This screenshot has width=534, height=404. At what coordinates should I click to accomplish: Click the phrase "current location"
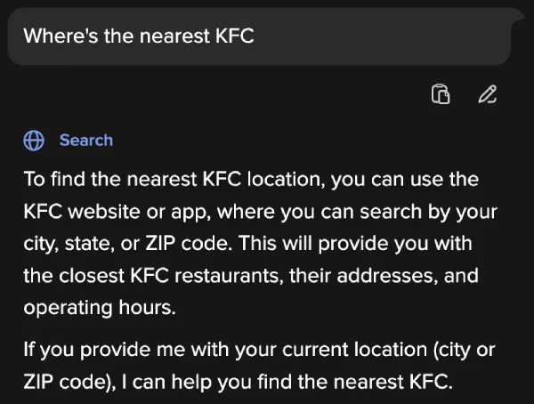pyautogui.click(x=354, y=351)
